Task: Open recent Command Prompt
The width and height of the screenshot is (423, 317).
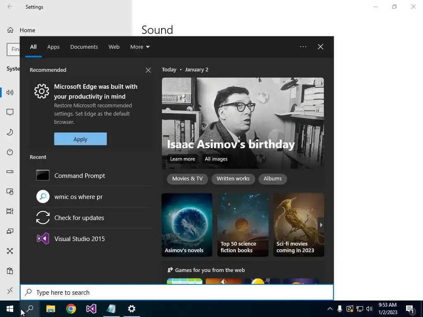Action: (x=91, y=175)
